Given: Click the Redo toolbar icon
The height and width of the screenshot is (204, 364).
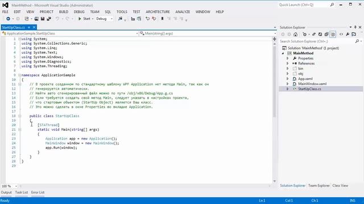Looking at the screenshot, I should pyautogui.click(x=67, y=19).
